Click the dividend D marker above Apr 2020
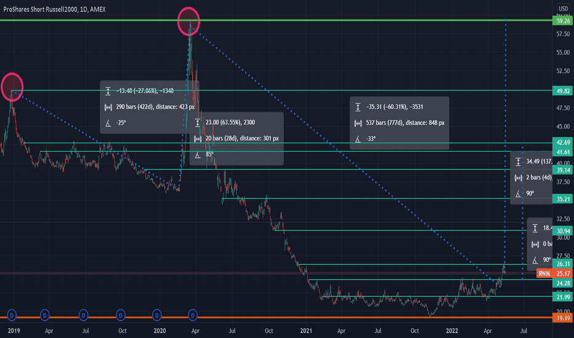This screenshot has height=338, width=574. [193, 315]
